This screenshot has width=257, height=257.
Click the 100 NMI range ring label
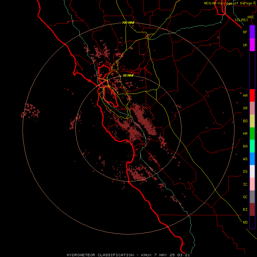click(x=128, y=23)
